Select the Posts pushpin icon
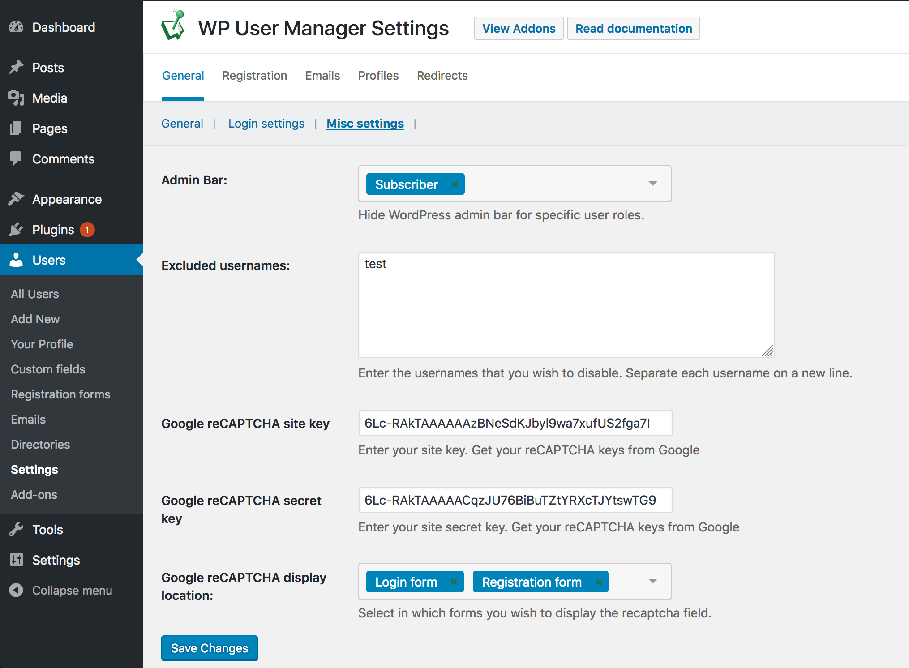Image resolution: width=909 pixels, height=668 pixels. pos(17,67)
